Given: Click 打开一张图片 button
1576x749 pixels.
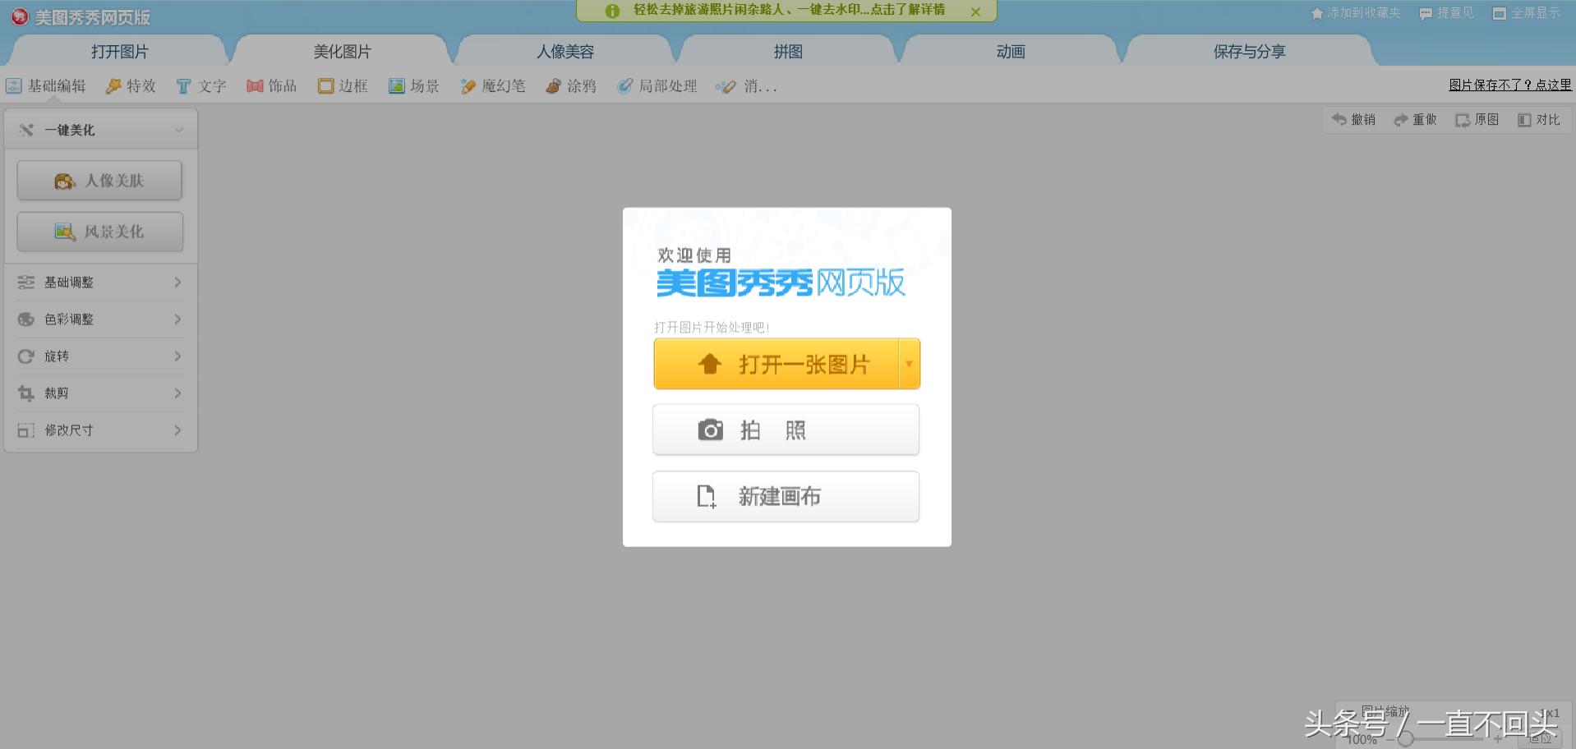Looking at the screenshot, I should click(776, 364).
